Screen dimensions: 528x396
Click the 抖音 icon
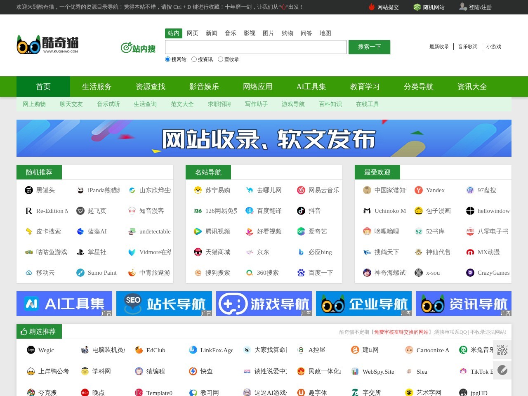(301, 211)
